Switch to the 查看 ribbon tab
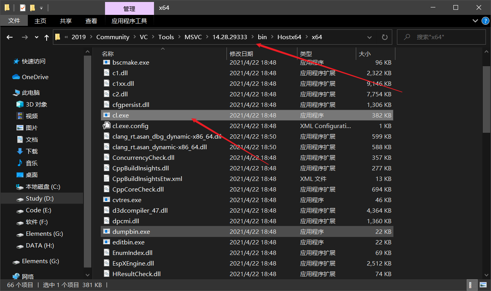Screen dimensions: 491x291 (91, 21)
